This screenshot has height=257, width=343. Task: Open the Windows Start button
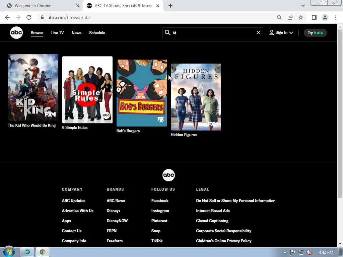pyautogui.click(x=9, y=252)
